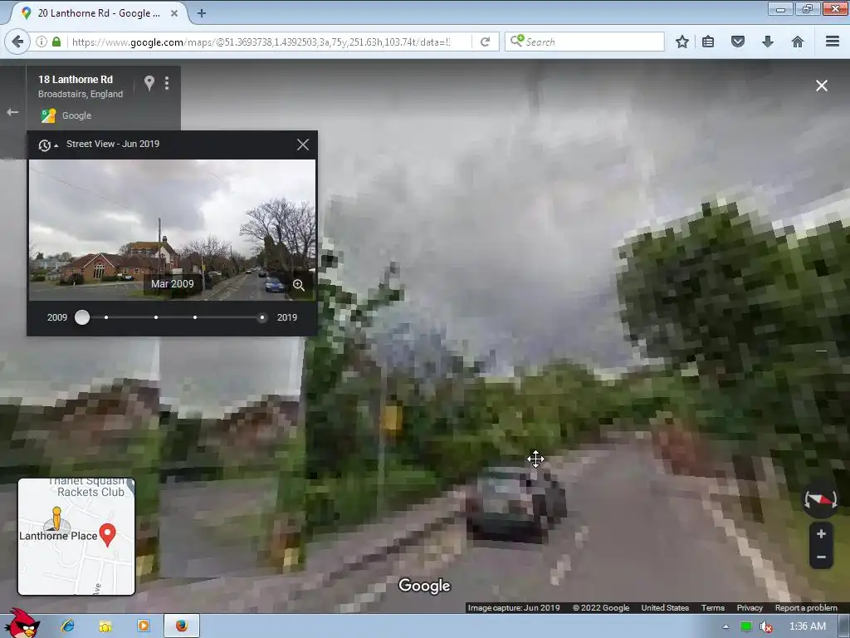Zoom in with the plus button
Image resolution: width=850 pixels, height=638 pixels.
pyautogui.click(x=821, y=534)
